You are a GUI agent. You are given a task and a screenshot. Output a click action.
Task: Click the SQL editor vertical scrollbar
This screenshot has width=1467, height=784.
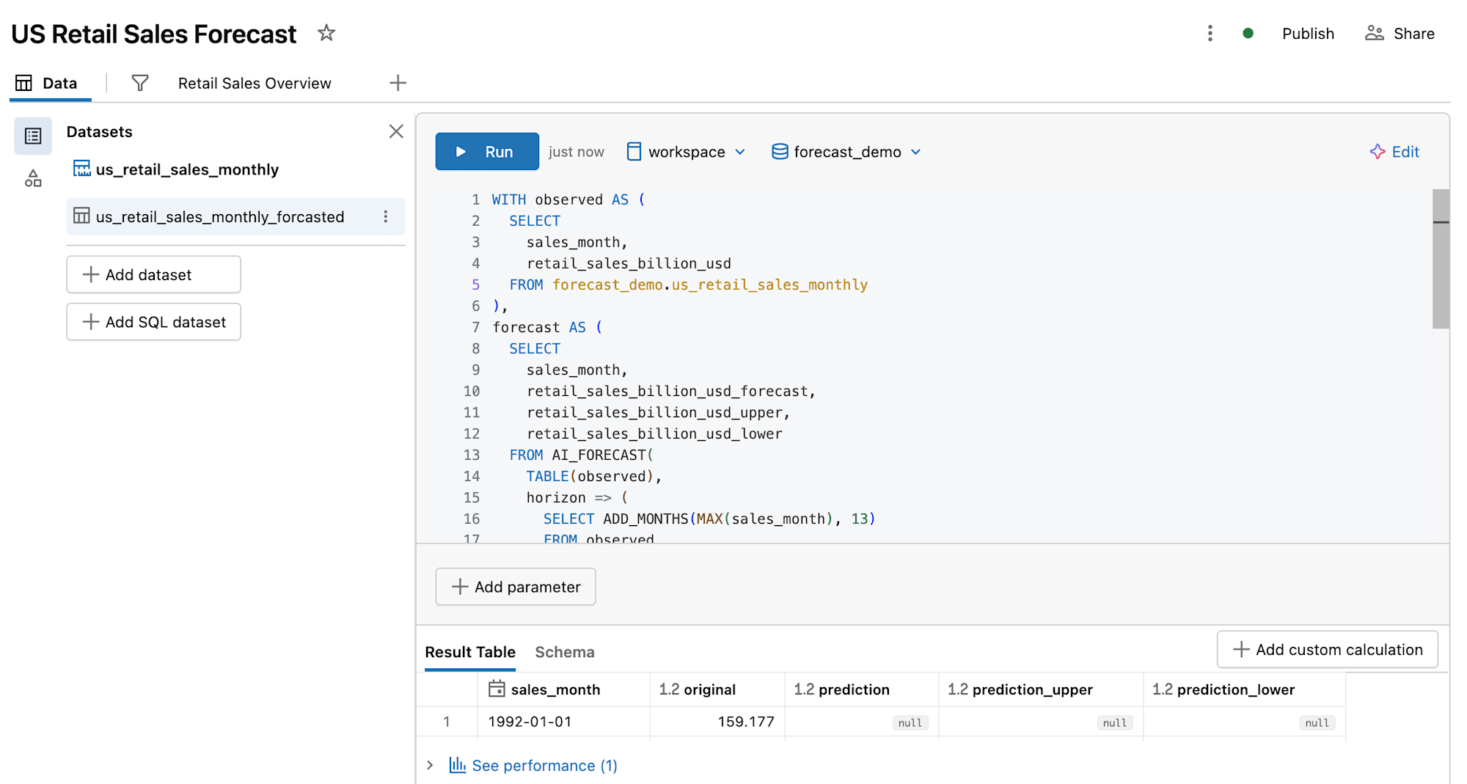[1441, 259]
